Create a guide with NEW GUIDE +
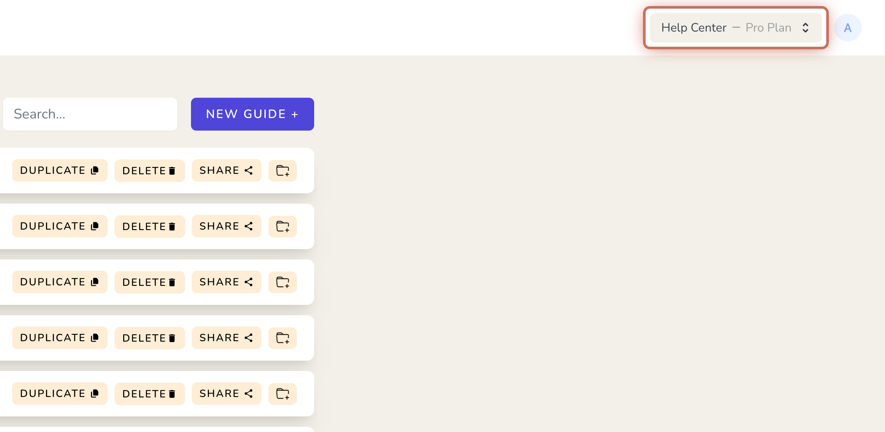Viewport: 885px width, 432px height. point(252,114)
